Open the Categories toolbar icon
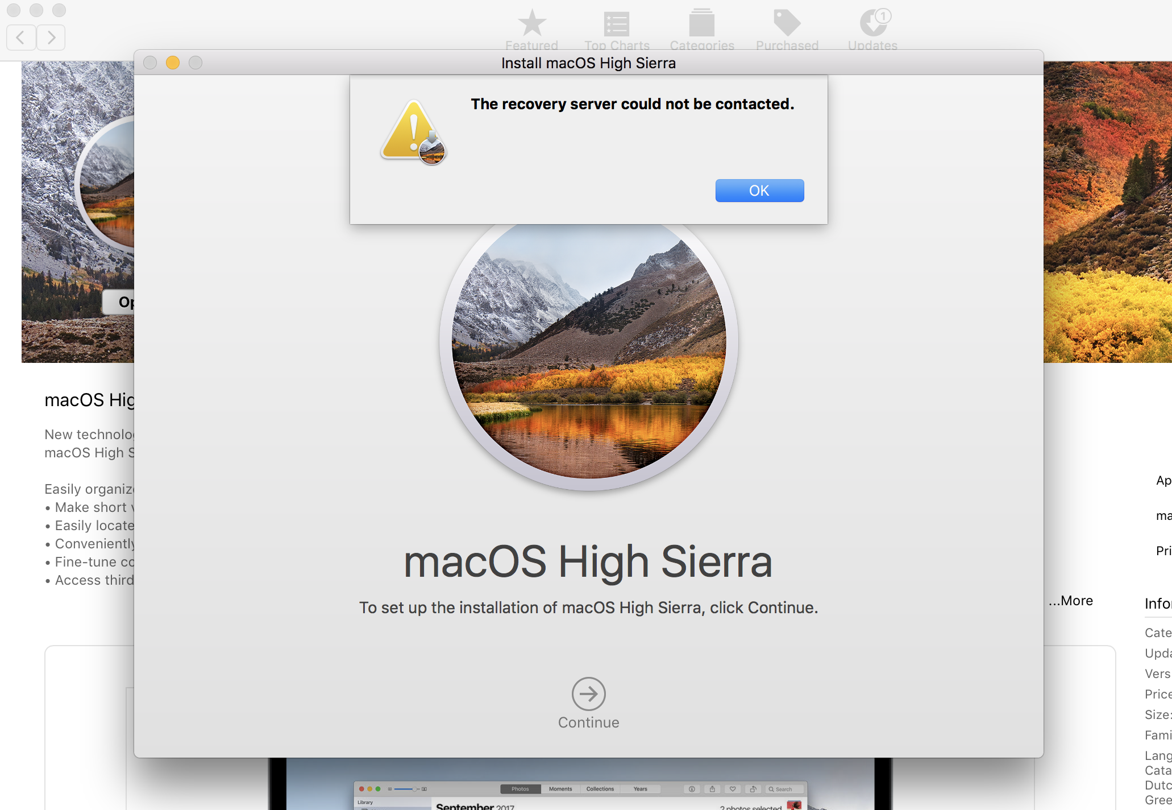The height and width of the screenshot is (810, 1172). (x=702, y=23)
